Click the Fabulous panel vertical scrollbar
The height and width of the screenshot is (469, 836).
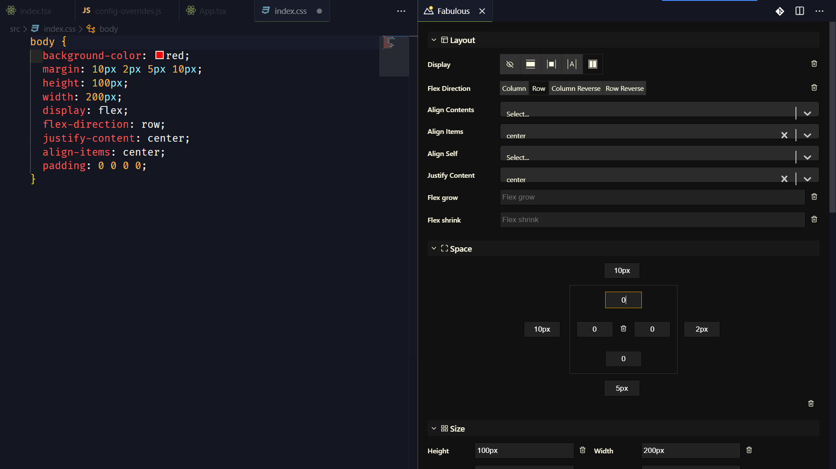click(832, 117)
